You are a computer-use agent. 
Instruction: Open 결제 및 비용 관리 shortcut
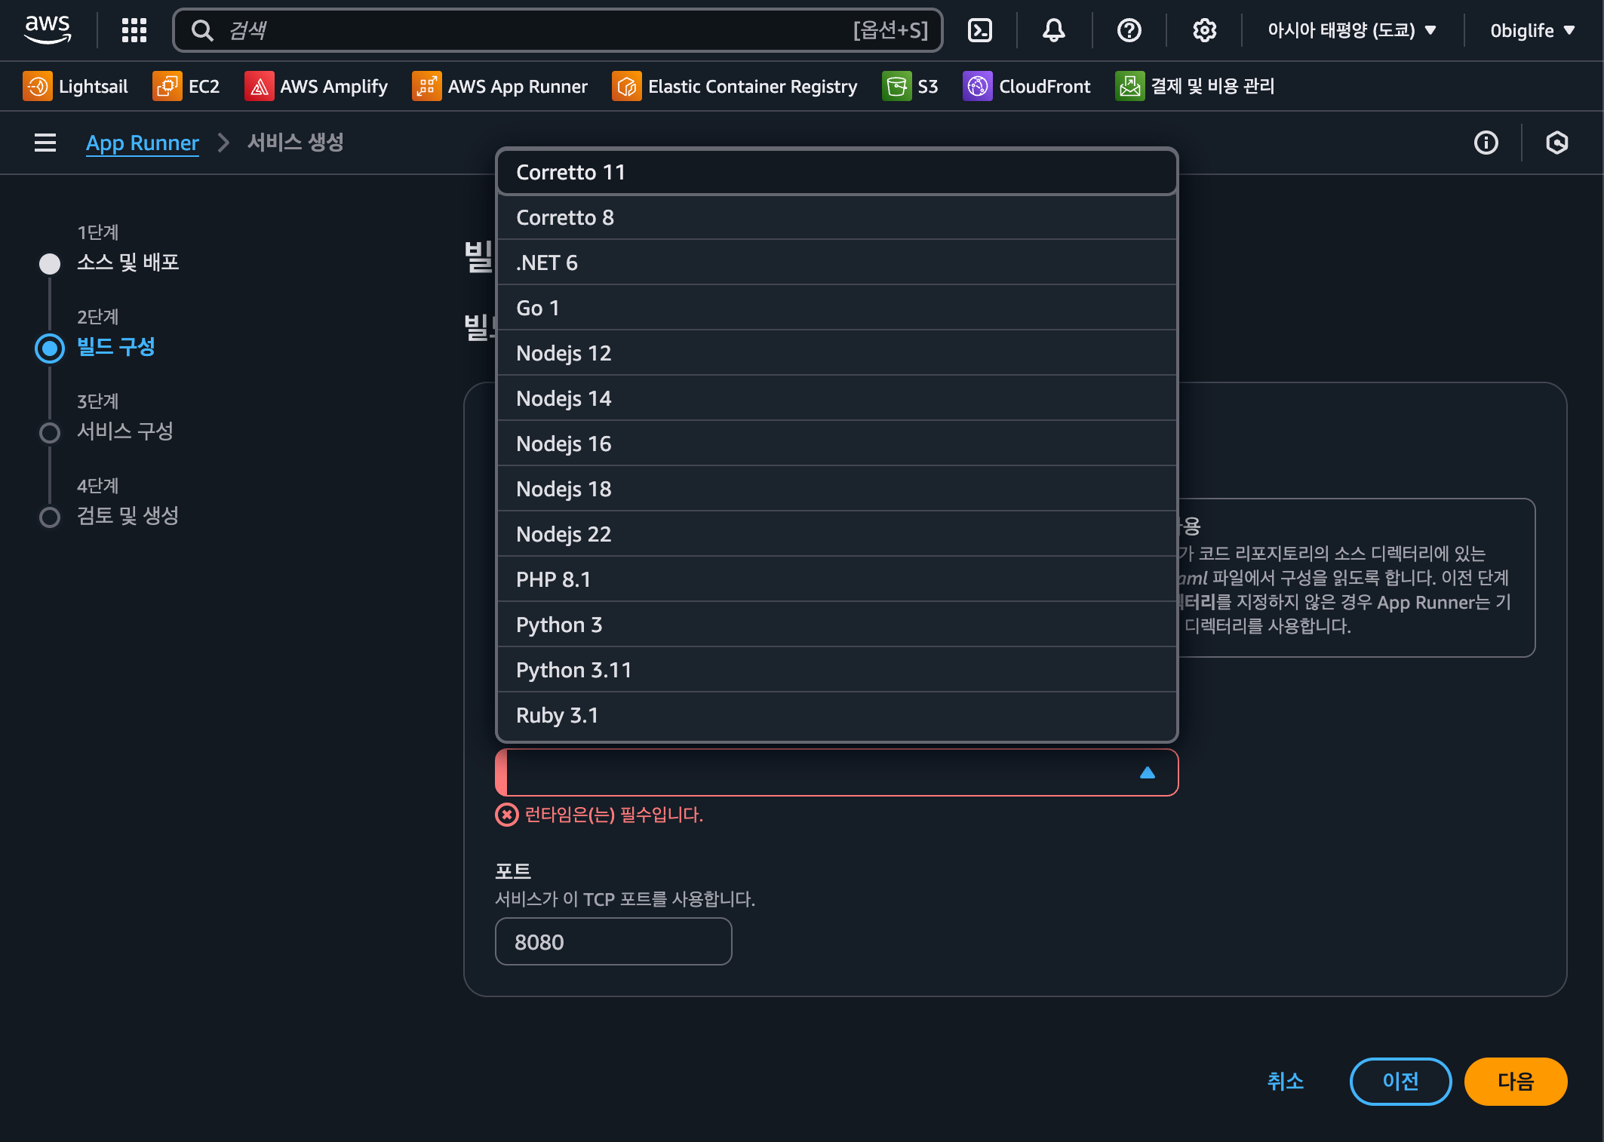point(1195,86)
